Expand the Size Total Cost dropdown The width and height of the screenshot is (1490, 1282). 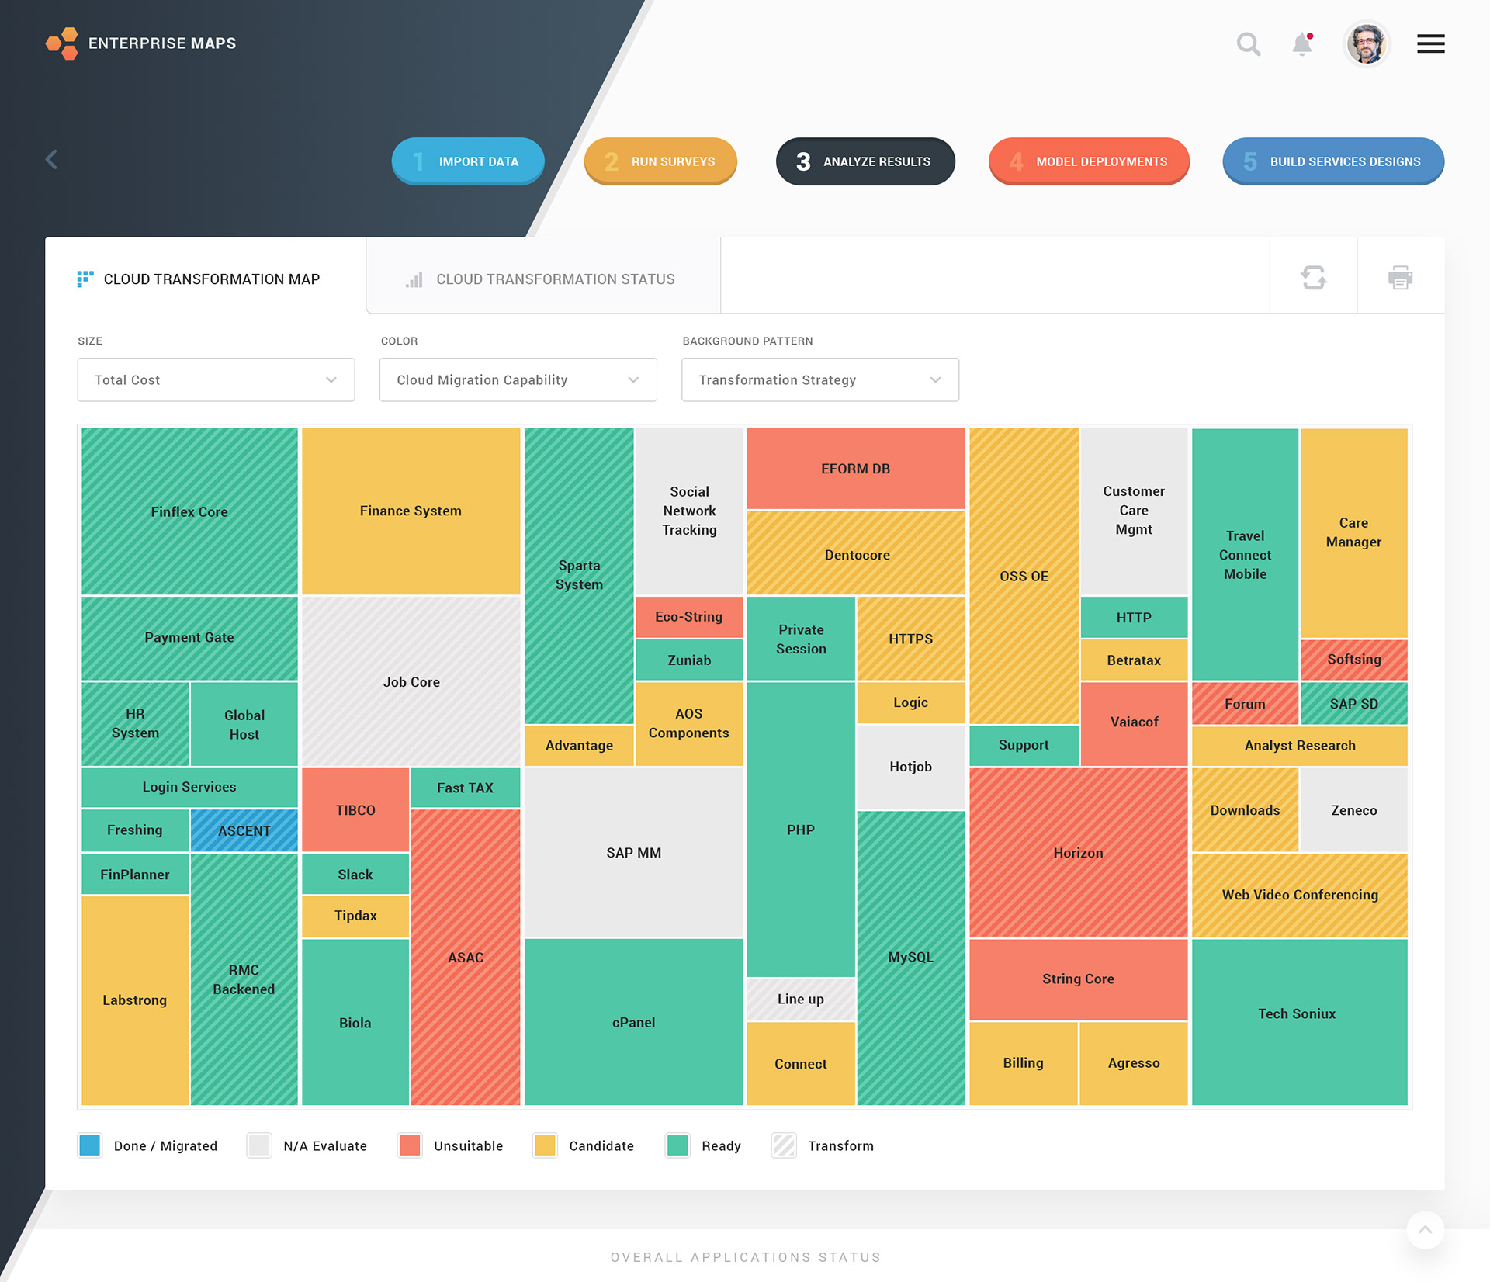[x=216, y=379]
